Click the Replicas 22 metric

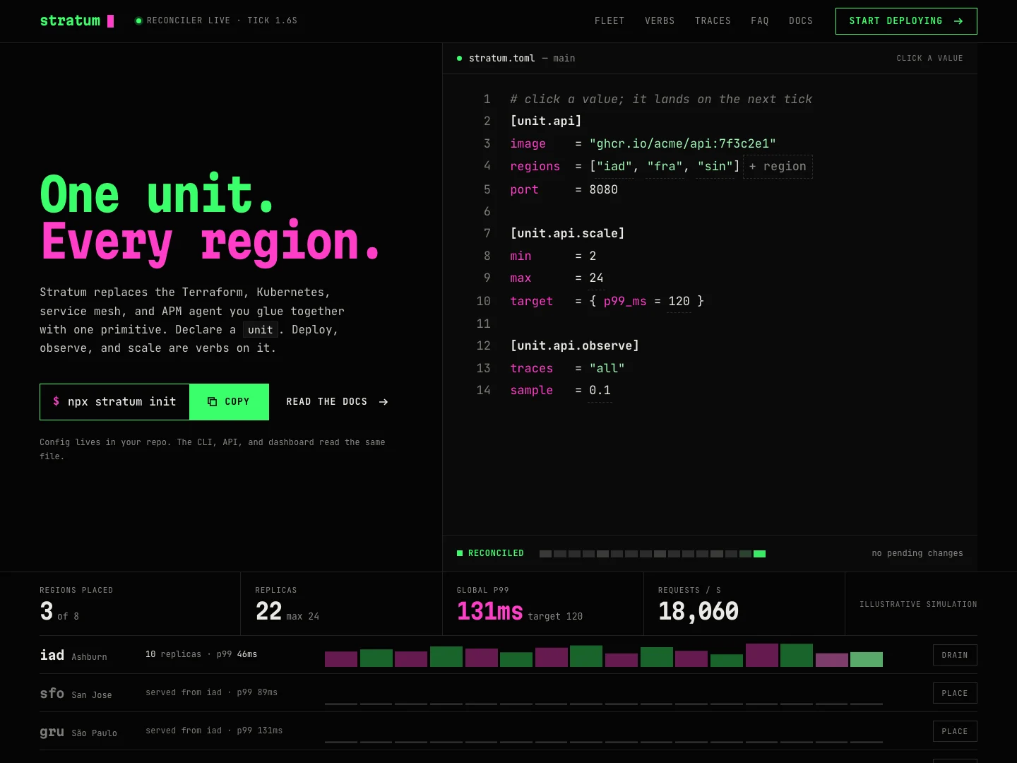click(268, 611)
